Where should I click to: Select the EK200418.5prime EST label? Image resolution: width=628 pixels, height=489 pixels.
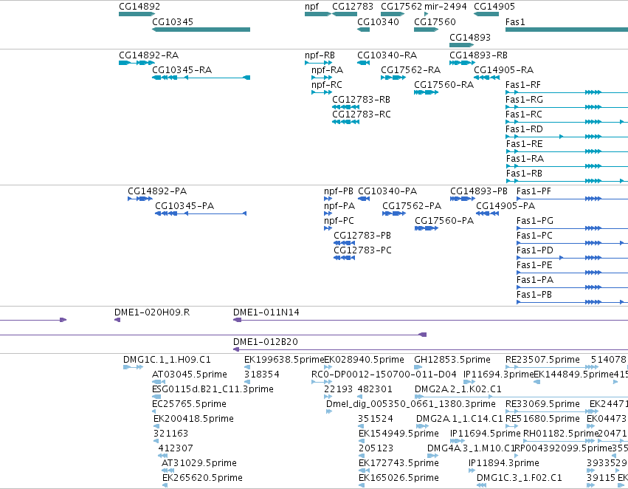pyautogui.click(x=193, y=419)
